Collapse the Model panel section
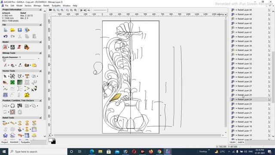 [40, 42]
